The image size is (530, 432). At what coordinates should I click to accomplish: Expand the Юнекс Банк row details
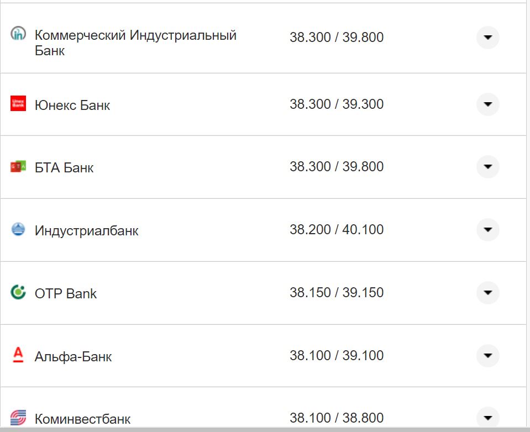click(487, 104)
